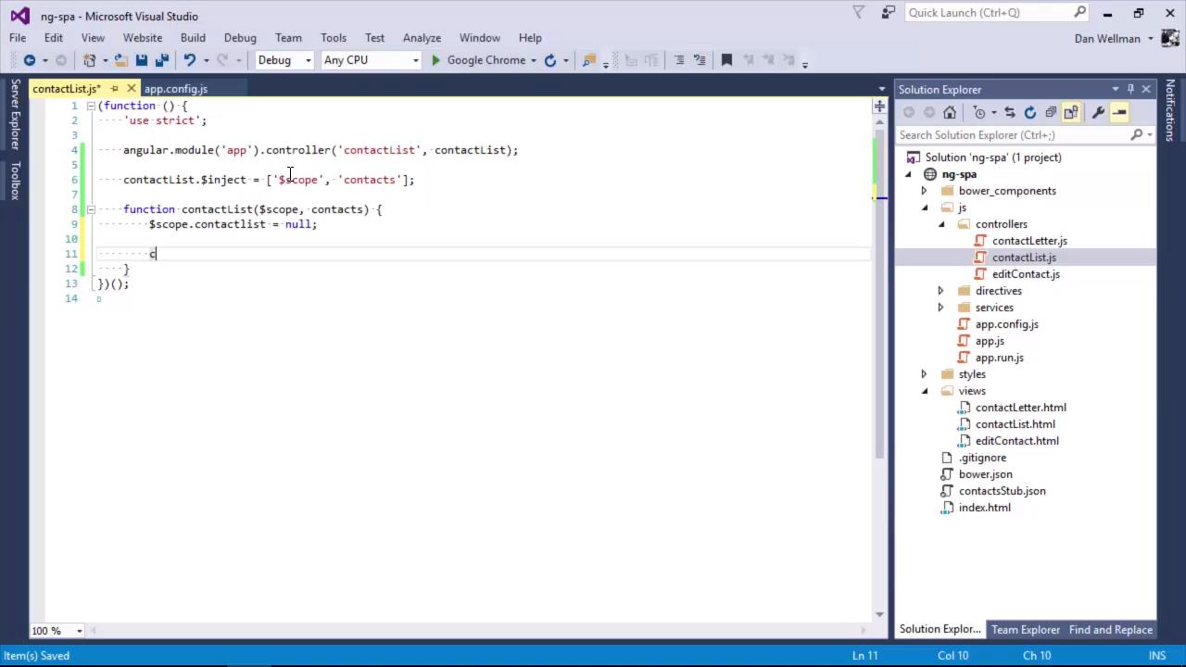Collapse the contactList function on line 8
1186x667 pixels.
(x=91, y=209)
